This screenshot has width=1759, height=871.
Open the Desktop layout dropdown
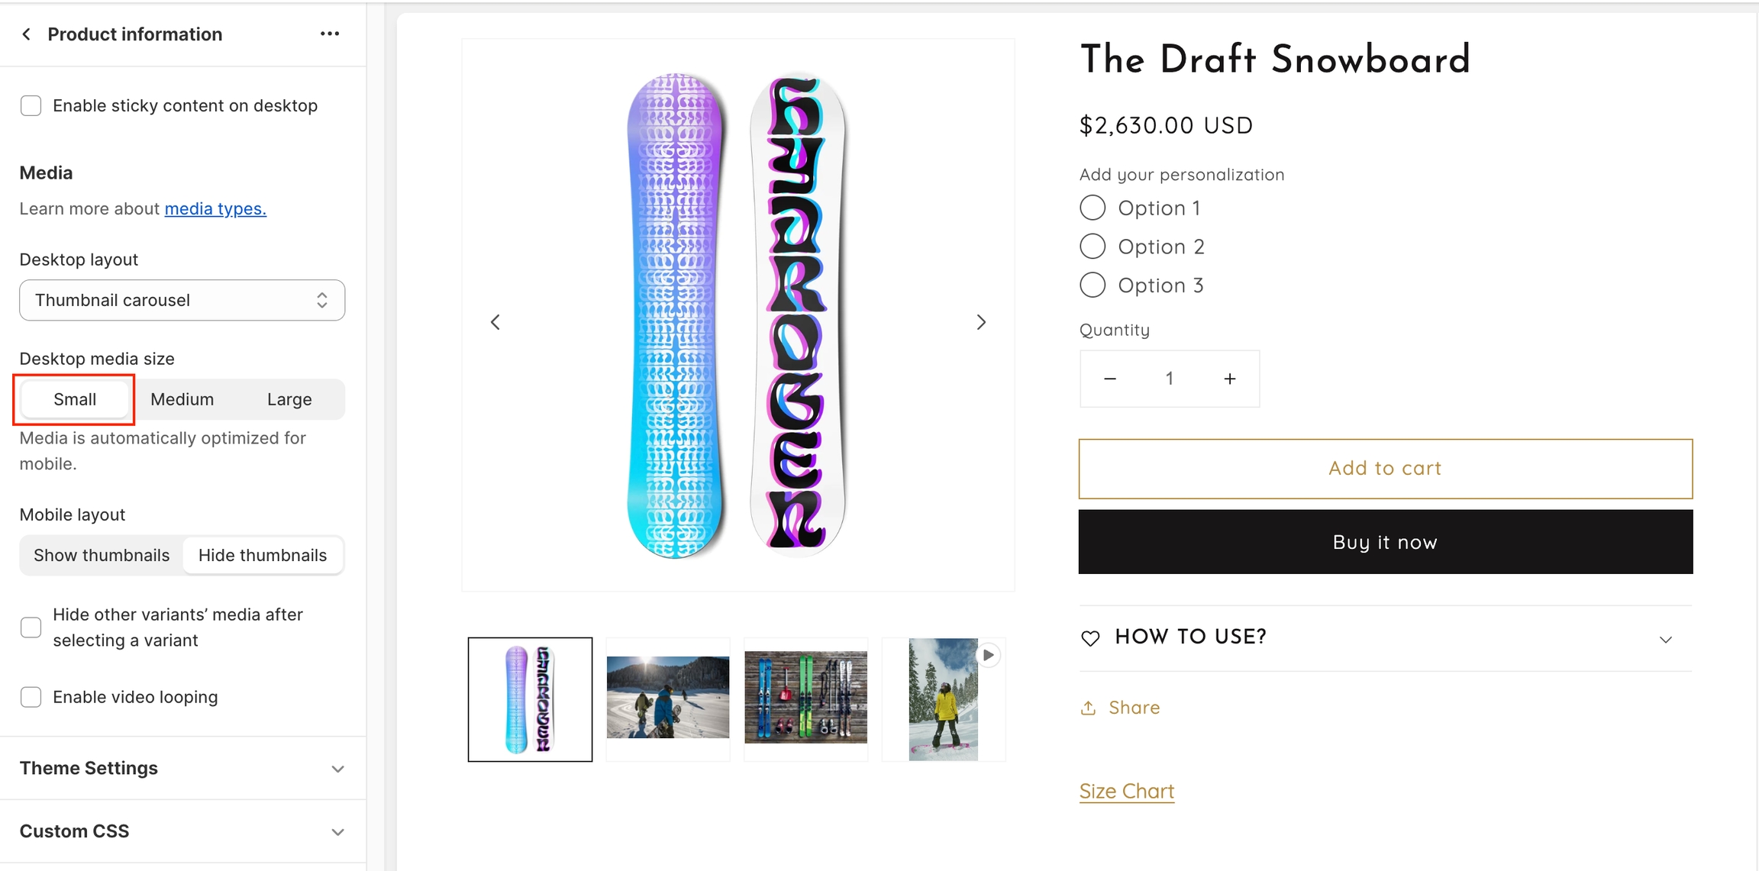tap(182, 300)
